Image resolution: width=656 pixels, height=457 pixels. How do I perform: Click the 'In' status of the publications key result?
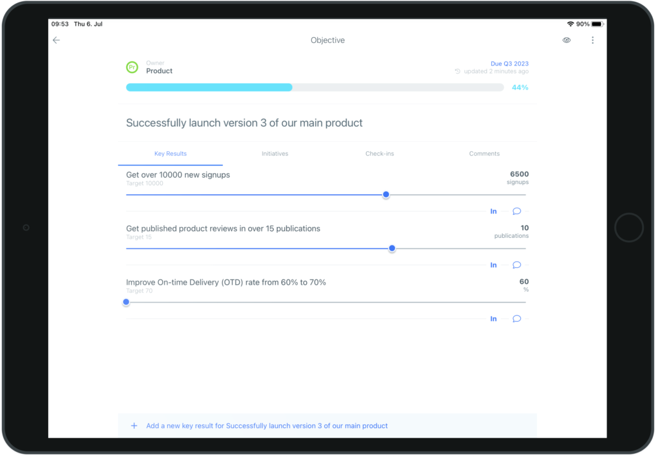[494, 265]
